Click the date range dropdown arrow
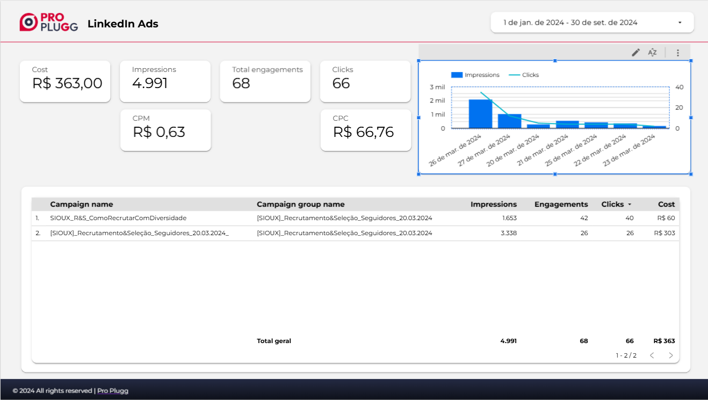Screen dimensions: 708x400 coord(680,23)
